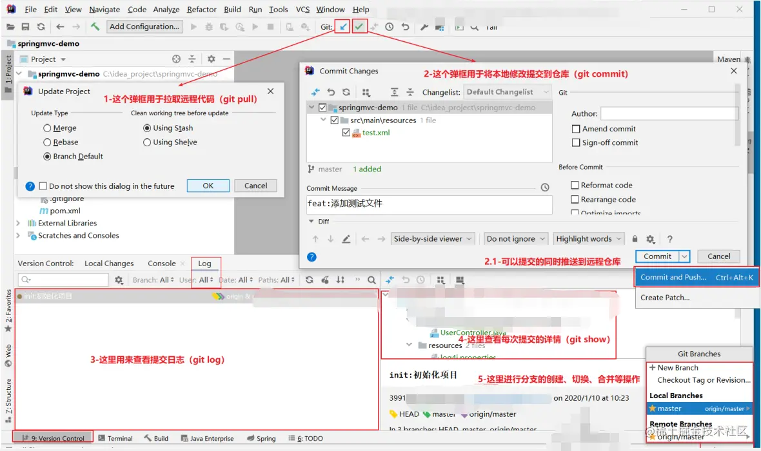Click the open folder toolbar icon
Viewport: 761px width, 451px height.
coord(10,26)
